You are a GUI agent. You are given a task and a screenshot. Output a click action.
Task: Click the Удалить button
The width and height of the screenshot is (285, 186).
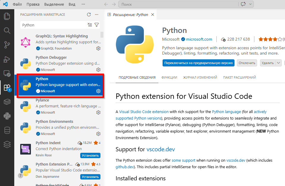tap(268, 63)
